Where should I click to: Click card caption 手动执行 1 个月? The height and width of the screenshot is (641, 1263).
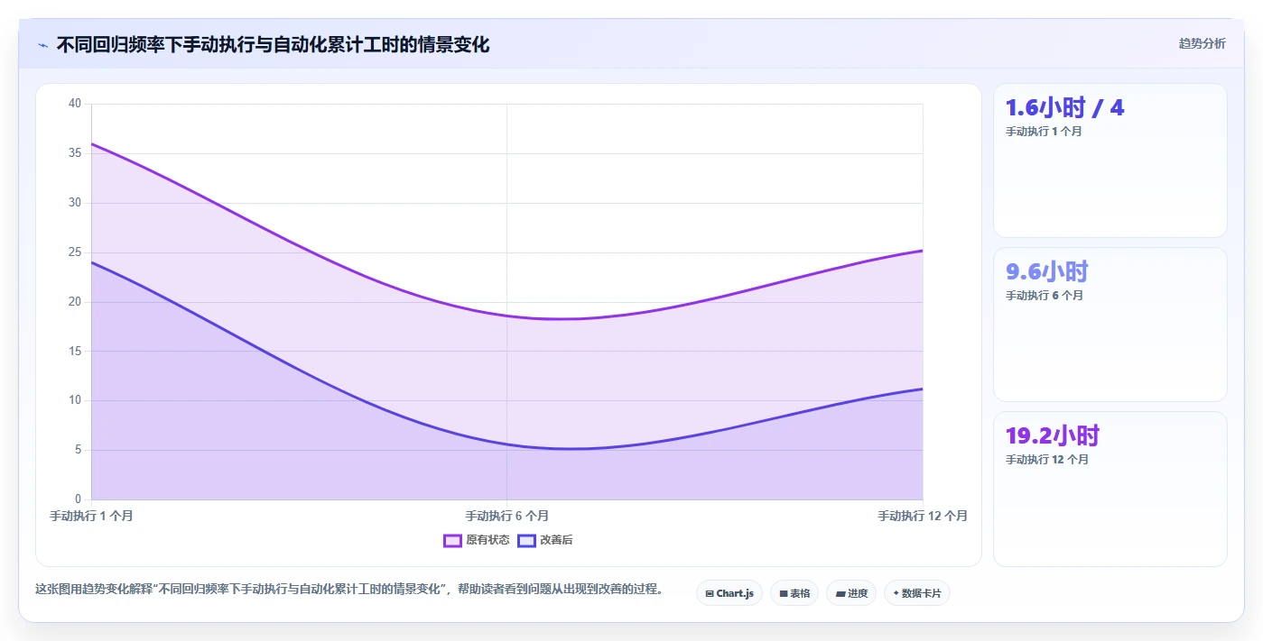pos(1044,132)
